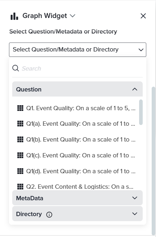Click grid icon beside Q1(d)
Viewport: 156px width, 237px height.
click(20, 171)
